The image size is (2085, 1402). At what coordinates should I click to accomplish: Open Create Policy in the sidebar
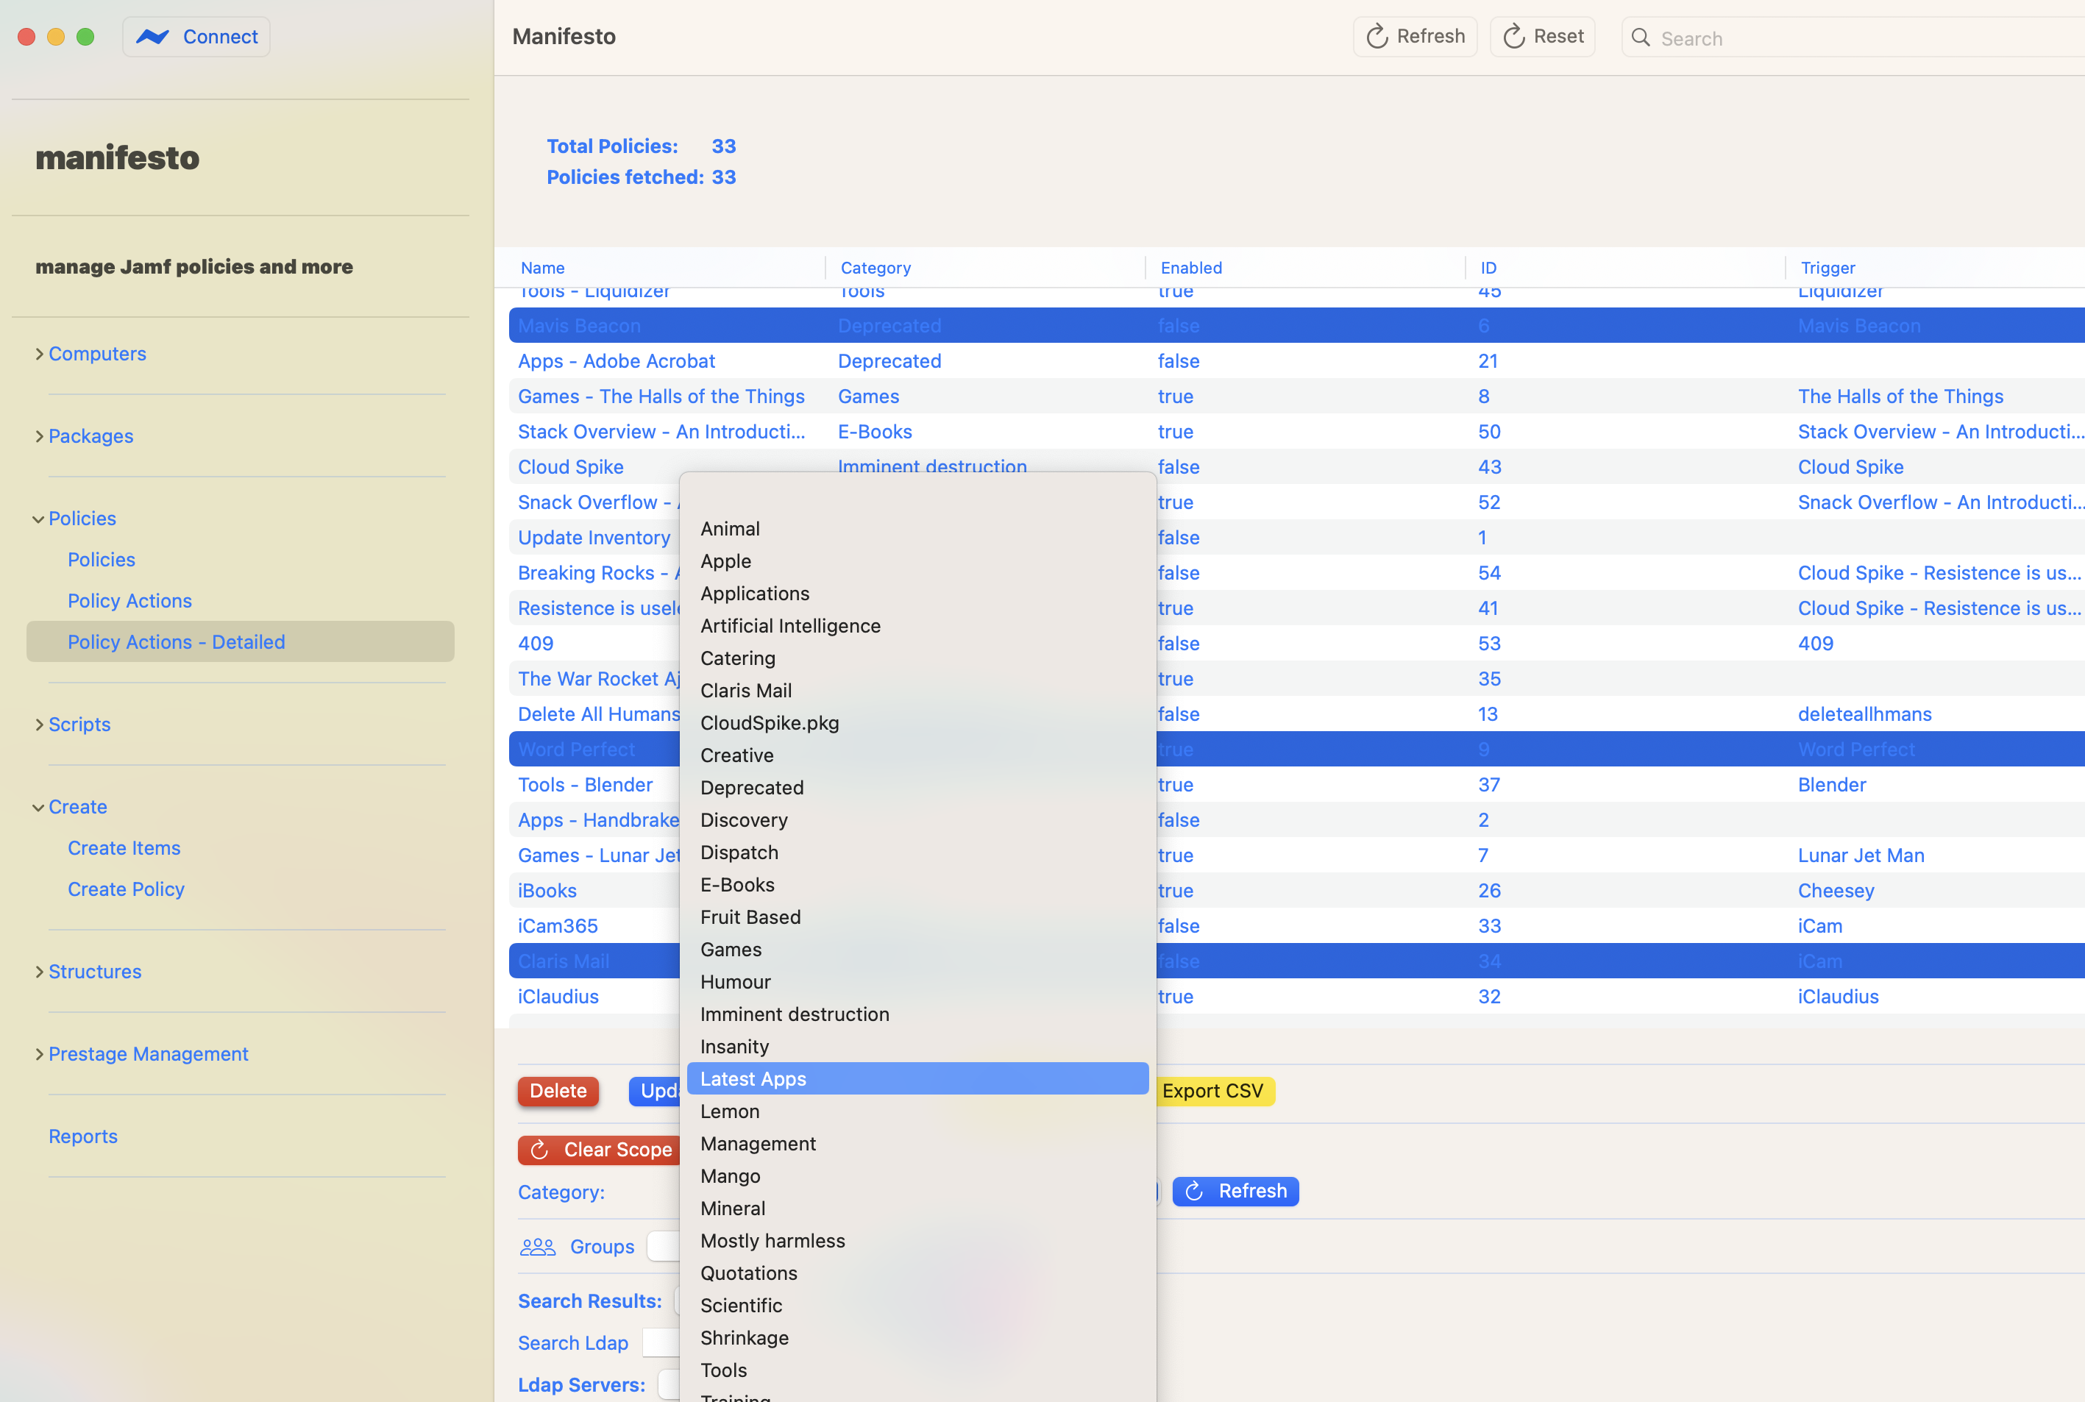126,889
